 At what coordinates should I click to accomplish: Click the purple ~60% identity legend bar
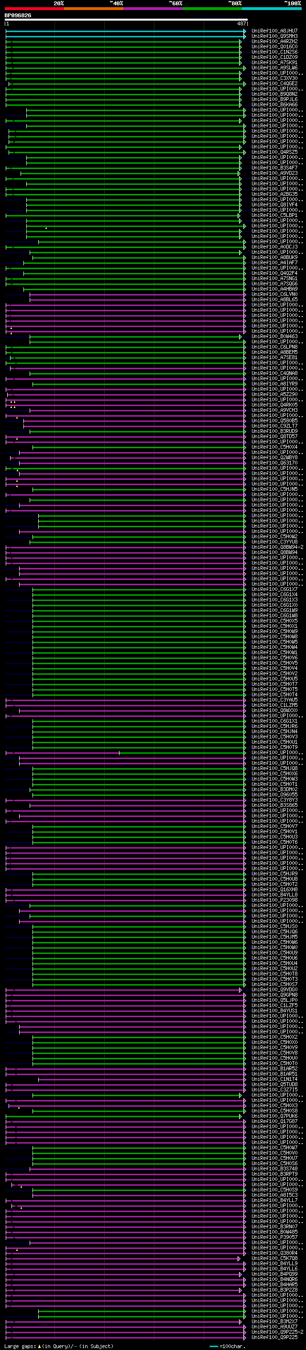[153, 9]
